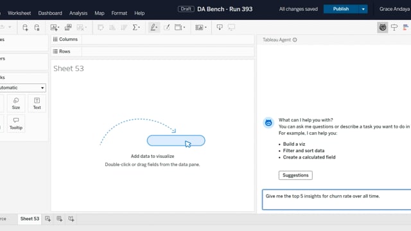Click the New Worksheet toolbar icon

(54, 27)
